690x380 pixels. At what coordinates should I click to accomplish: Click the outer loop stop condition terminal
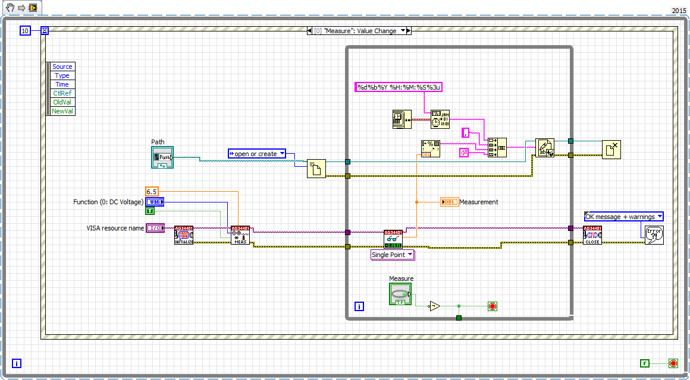[x=673, y=363]
